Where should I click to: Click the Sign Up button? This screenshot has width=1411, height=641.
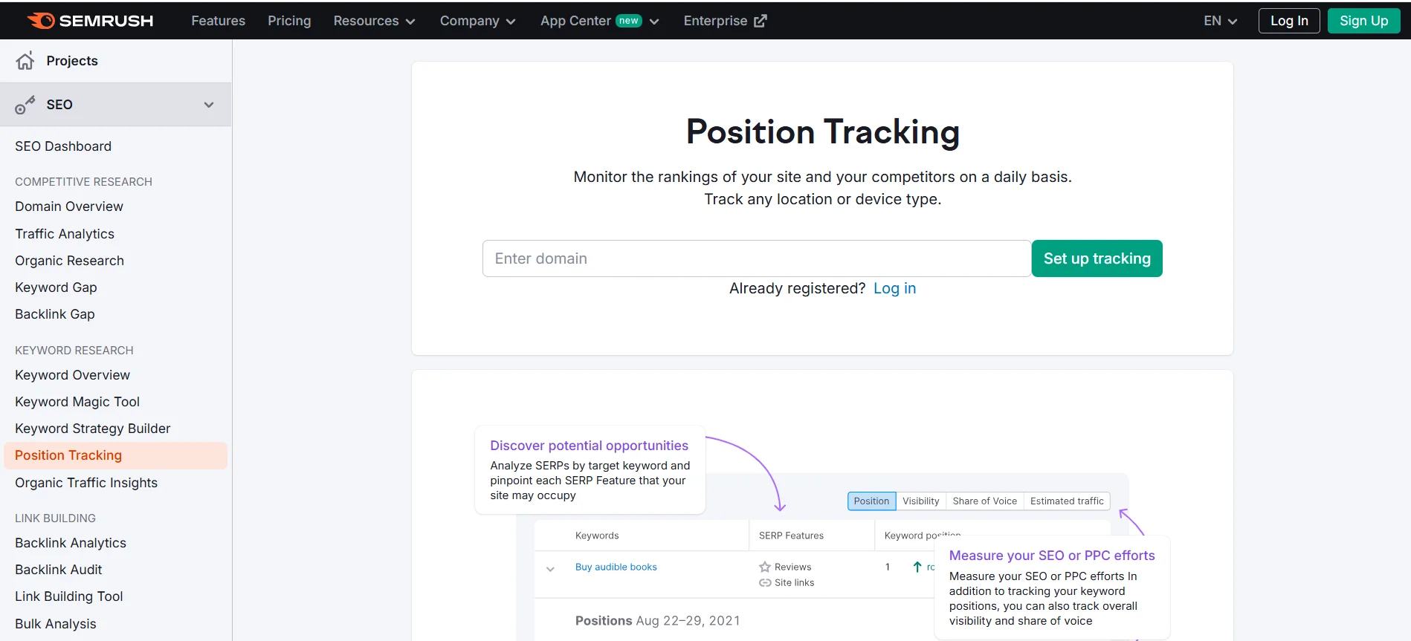coord(1363,21)
